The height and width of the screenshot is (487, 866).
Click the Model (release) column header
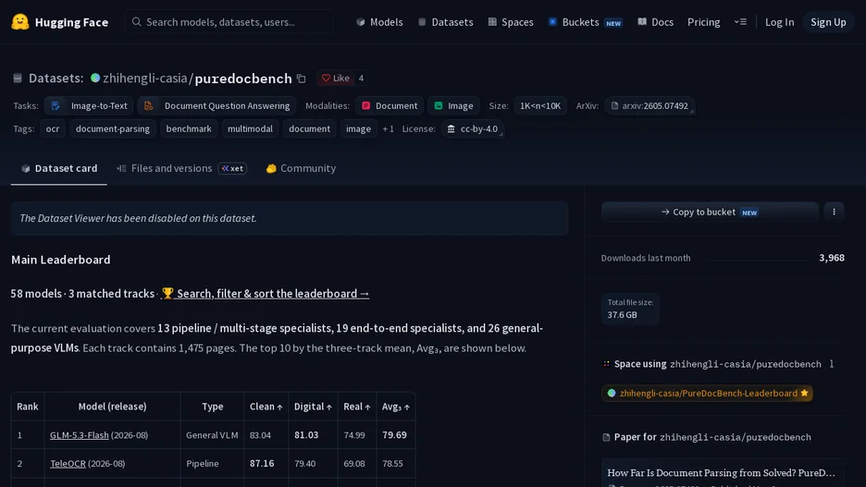[x=112, y=407]
